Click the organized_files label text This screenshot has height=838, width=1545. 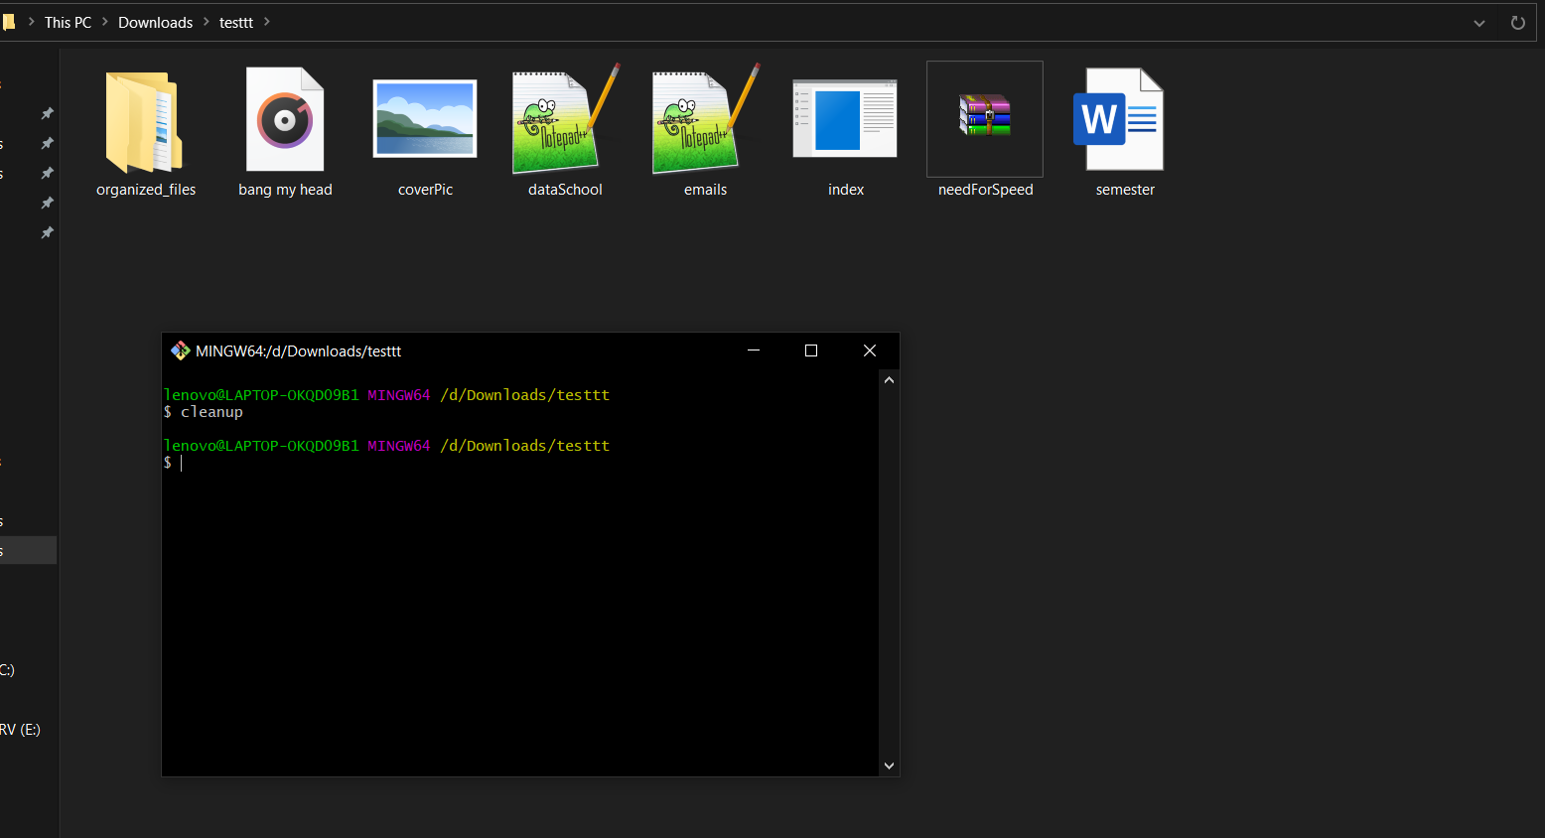coord(146,190)
